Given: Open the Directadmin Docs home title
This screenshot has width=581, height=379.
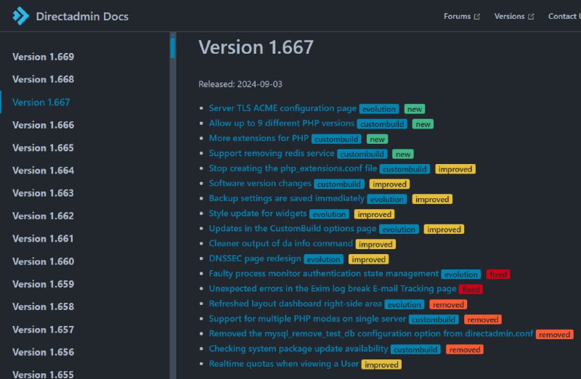Looking at the screenshot, I should click(x=82, y=16).
